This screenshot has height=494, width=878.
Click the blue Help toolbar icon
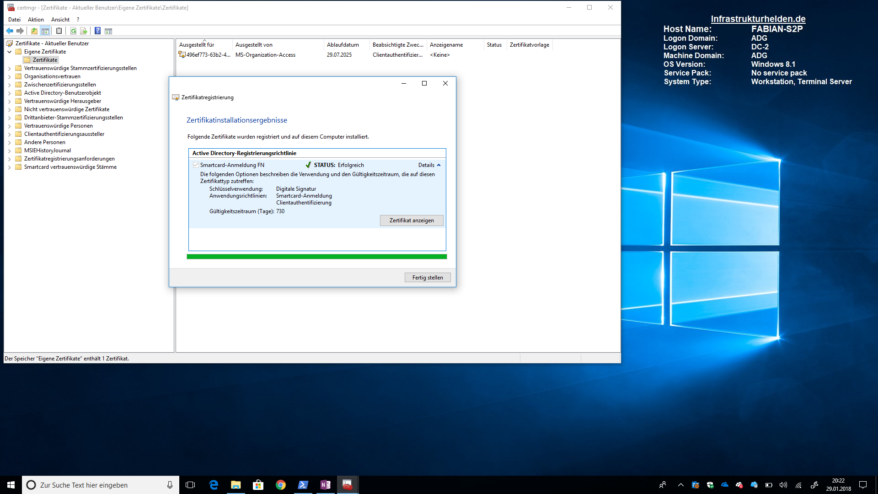click(x=97, y=31)
